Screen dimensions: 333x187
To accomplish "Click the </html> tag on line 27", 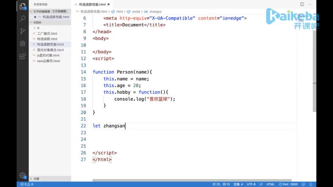I will tap(102, 160).
